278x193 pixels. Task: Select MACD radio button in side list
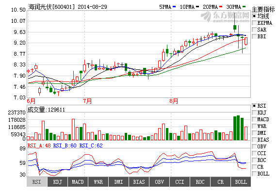pyautogui.click(x=254, y=119)
